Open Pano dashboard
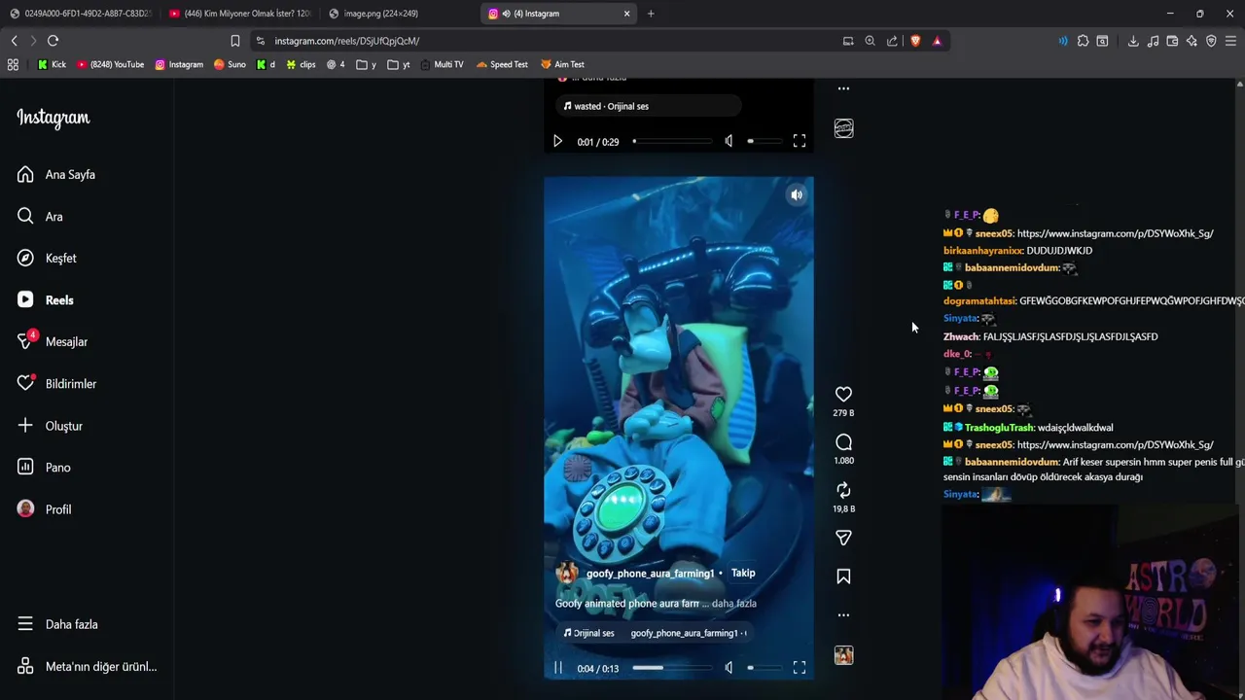1245x700 pixels. (x=45, y=468)
